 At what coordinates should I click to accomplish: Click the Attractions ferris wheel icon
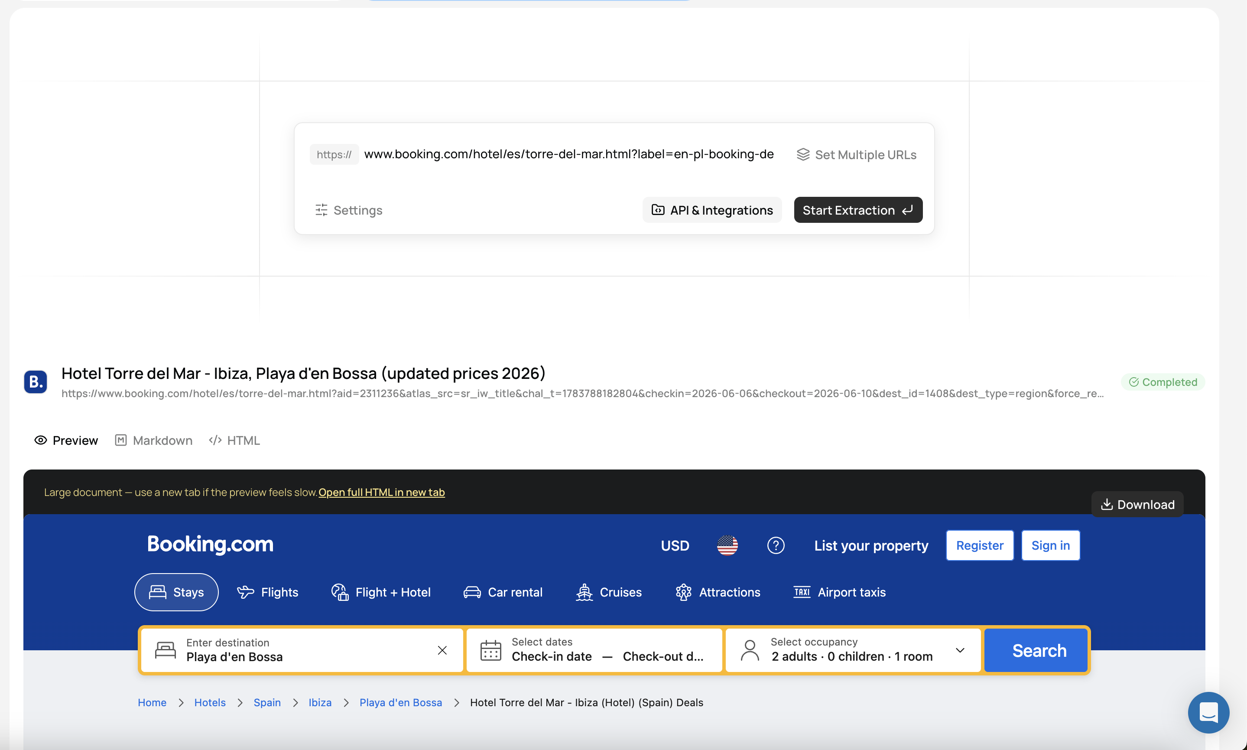pyautogui.click(x=683, y=592)
